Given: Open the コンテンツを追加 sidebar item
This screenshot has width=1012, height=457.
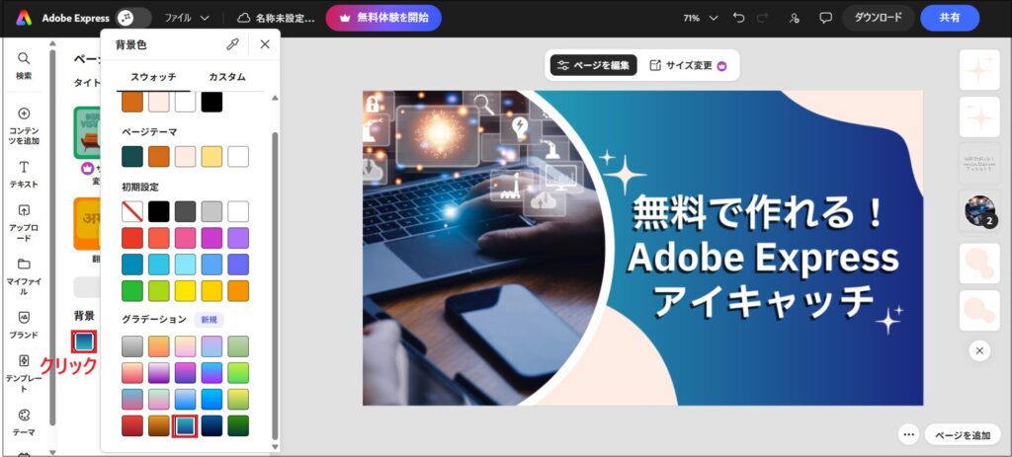Looking at the screenshot, I should tap(24, 125).
